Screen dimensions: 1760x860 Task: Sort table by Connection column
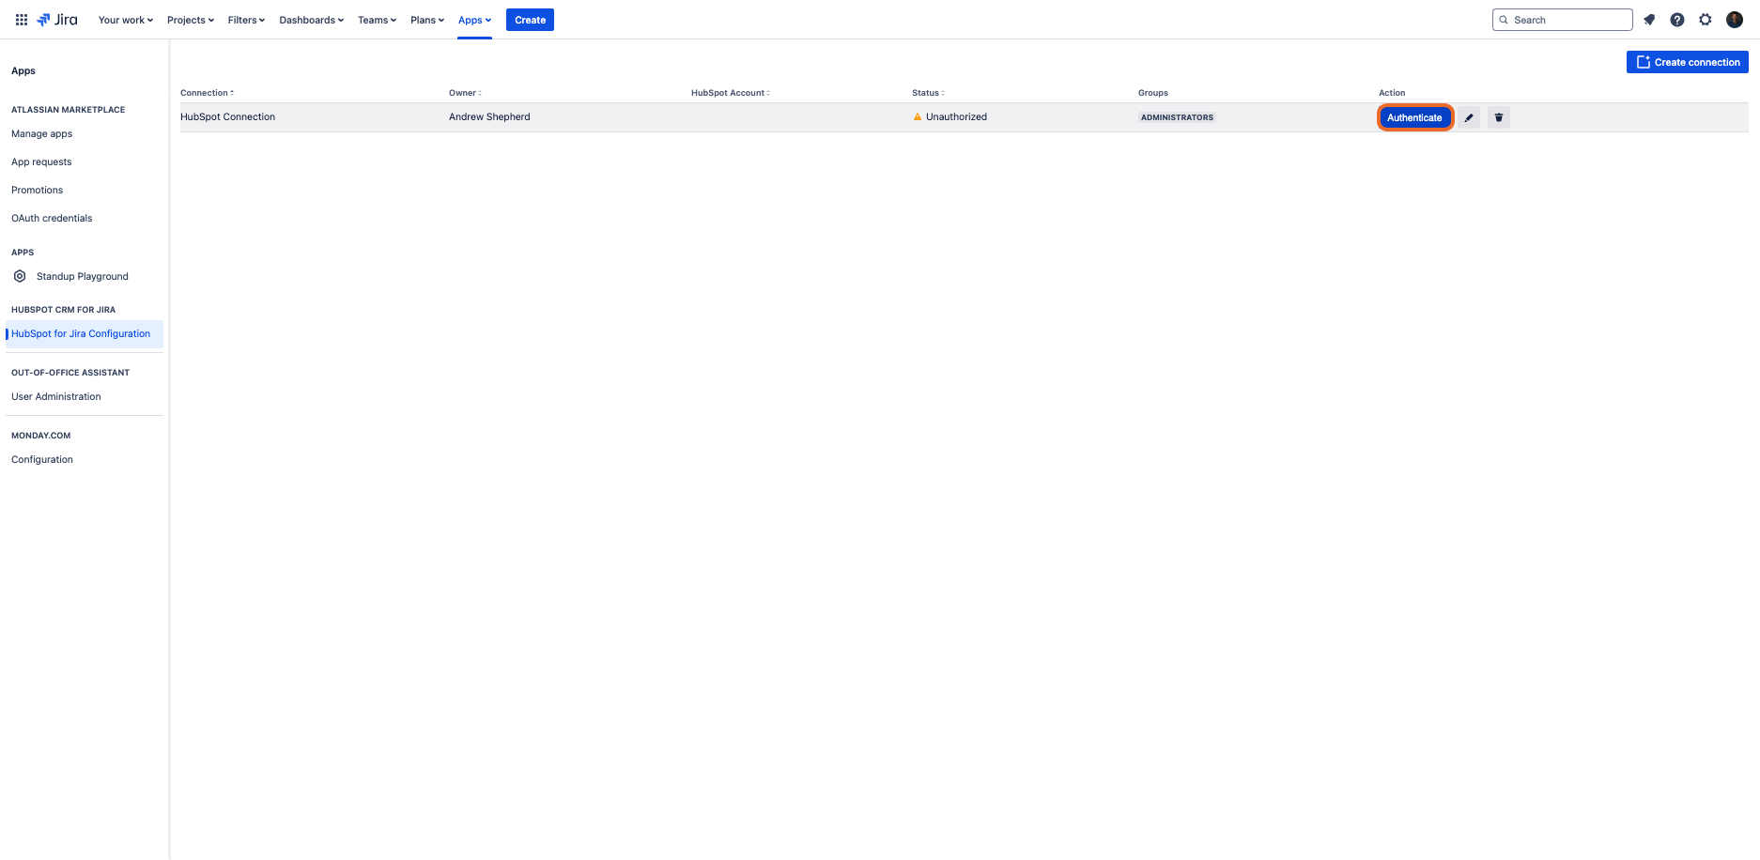click(207, 93)
